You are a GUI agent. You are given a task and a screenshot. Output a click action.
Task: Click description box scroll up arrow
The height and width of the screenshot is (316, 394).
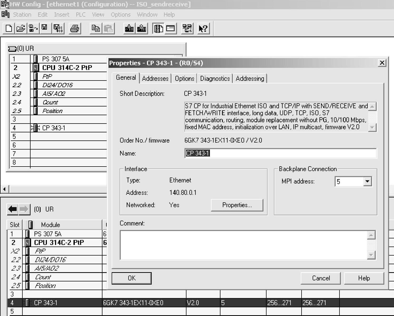[372, 107]
